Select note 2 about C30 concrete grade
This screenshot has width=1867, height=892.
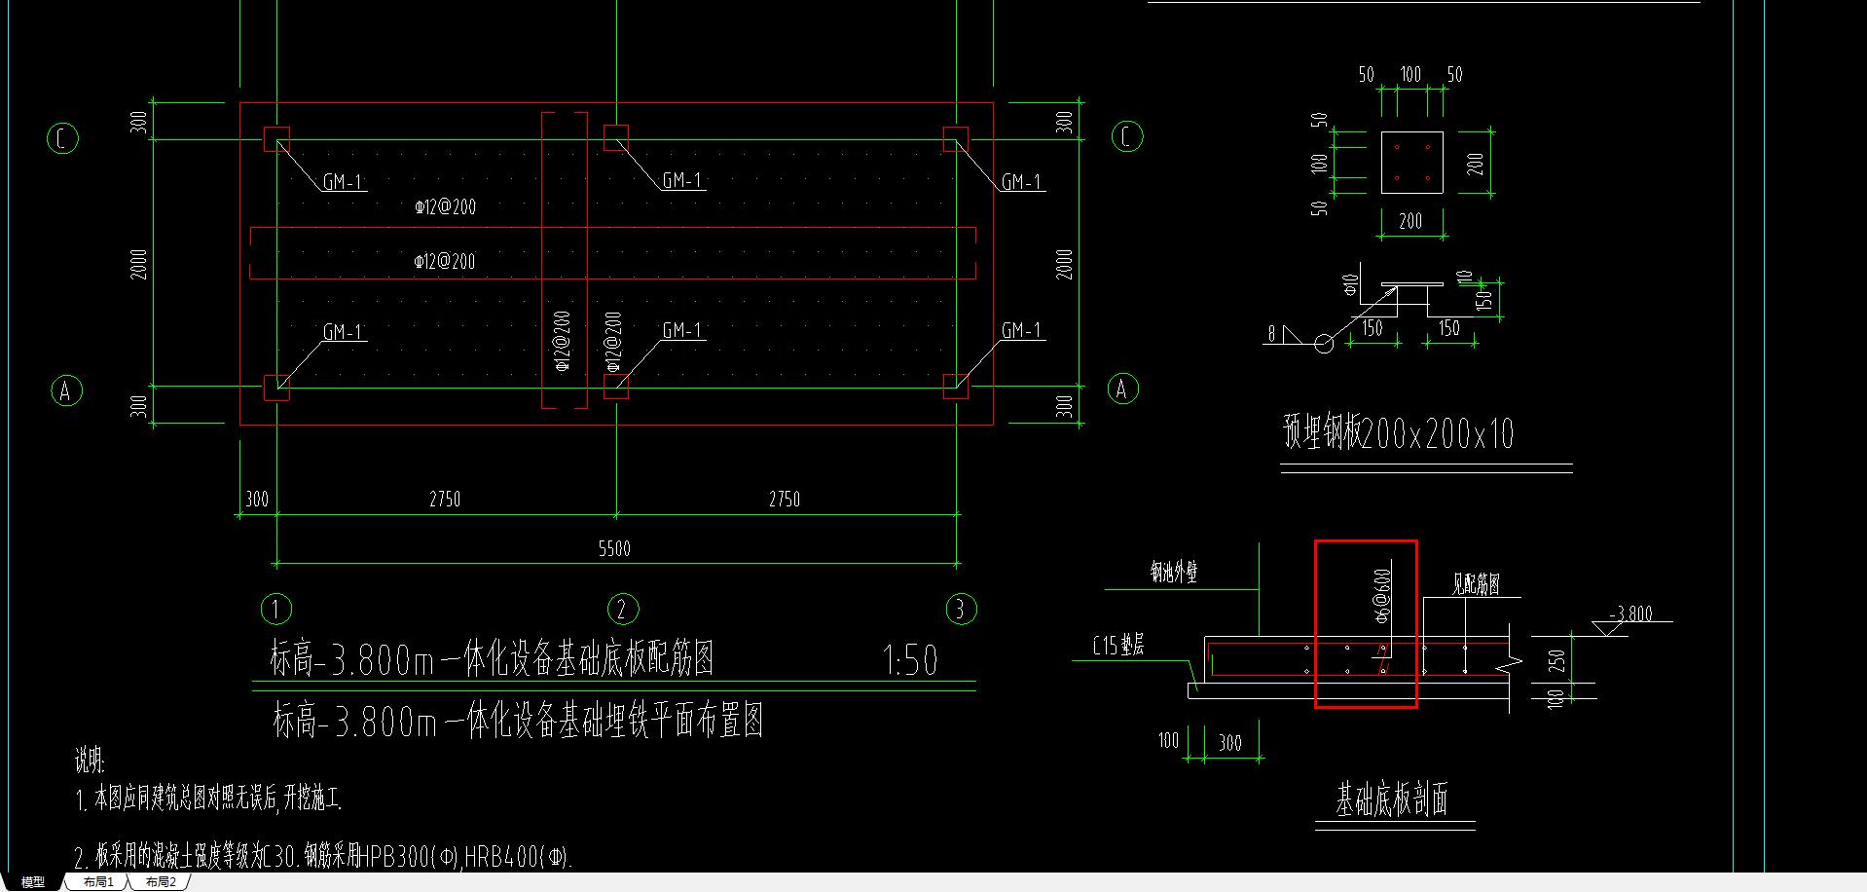pyautogui.click(x=323, y=857)
